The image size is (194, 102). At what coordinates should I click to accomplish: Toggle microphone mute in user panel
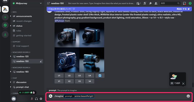(32, 99)
